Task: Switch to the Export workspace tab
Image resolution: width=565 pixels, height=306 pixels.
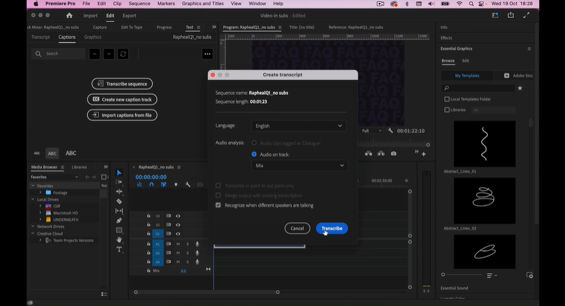Action: click(x=129, y=16)
